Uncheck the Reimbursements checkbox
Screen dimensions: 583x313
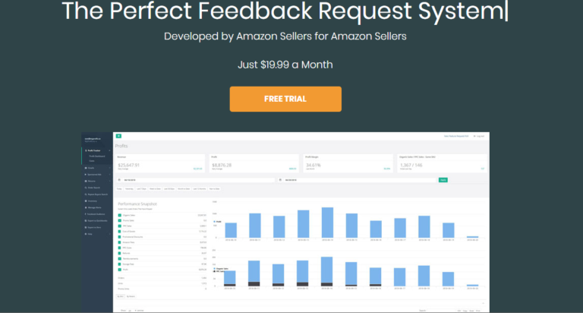tap(120, 258)
